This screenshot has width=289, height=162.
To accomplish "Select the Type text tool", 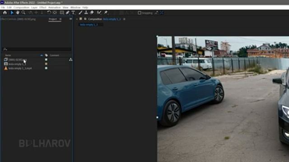I will click(73, 13).
